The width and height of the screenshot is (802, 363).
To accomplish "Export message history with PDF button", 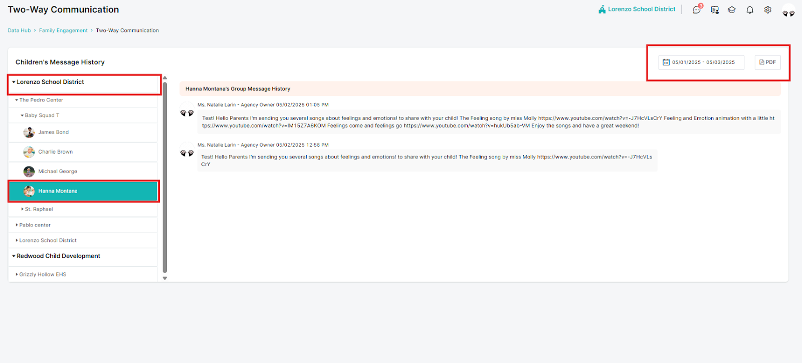I will [767, 62].
